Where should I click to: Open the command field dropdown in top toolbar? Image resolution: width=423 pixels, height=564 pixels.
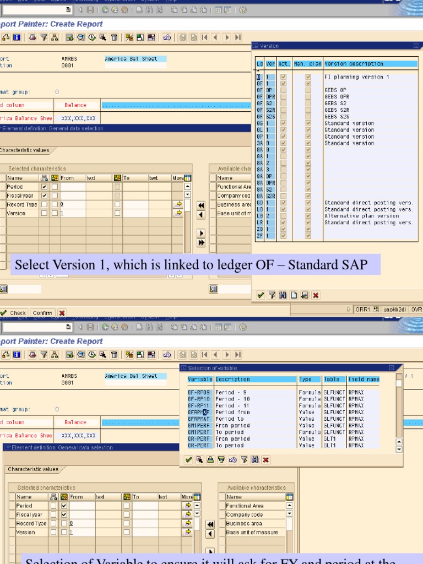[68, 10]
